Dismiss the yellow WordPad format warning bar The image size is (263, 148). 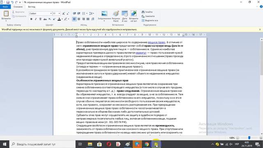260,29
